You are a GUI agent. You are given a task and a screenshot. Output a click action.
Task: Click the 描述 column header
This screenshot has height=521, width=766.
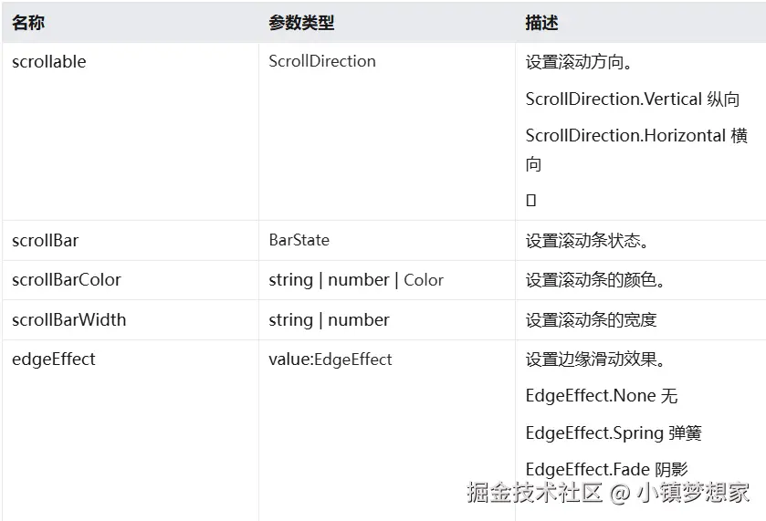[541, 23]
